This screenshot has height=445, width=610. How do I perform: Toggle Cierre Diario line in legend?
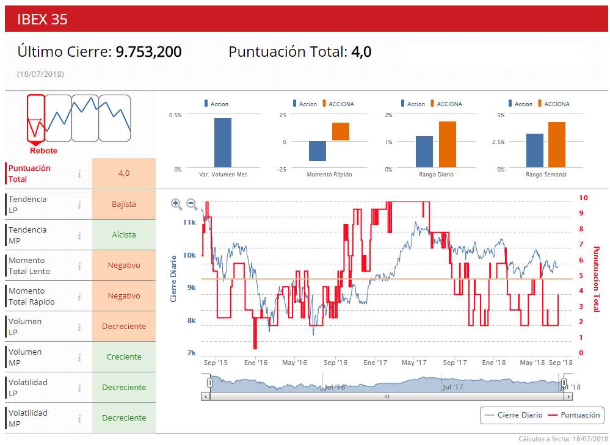(x=514, y=415)
